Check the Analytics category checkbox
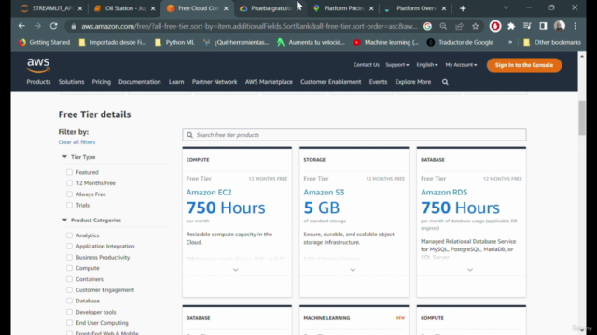This screenshot has width=597, height=335. tap(69, 235)
